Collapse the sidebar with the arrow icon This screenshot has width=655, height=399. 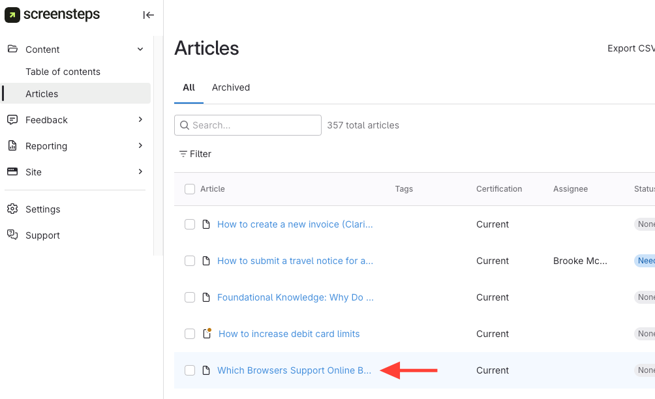(148, 15)
